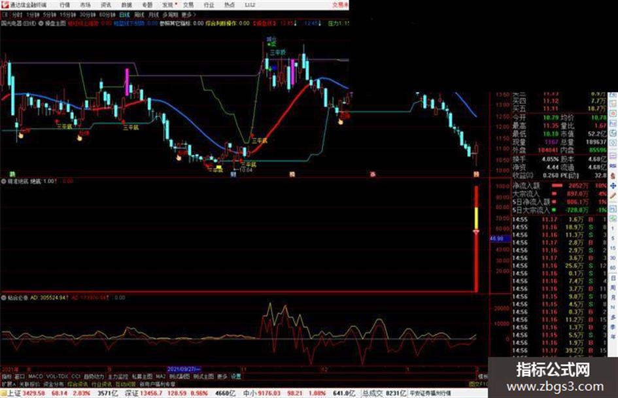Select the 周线 period tab
Image resolution: width=618 pixels, height=398 pixels.
139,14
